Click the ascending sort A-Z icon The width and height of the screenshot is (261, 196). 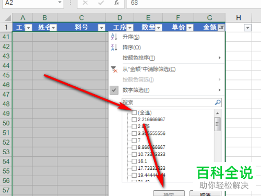click(x=114, y=37)
